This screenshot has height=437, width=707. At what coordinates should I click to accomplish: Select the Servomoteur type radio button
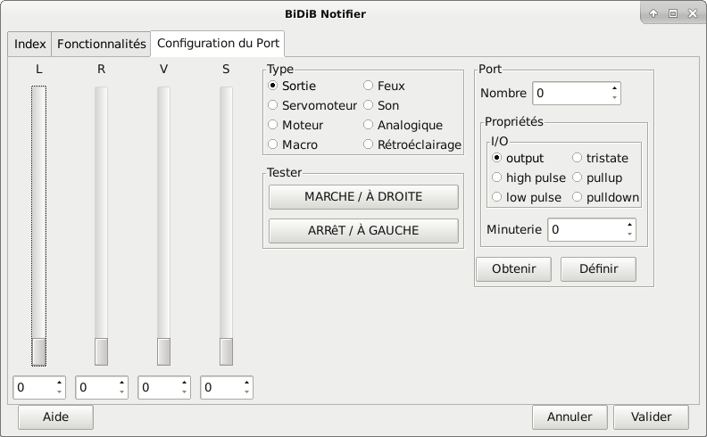(x=274, y=105)
